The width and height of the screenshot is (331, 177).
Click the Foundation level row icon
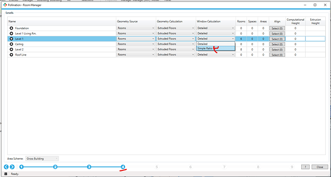pyautogui.click(x=12, y=28)
